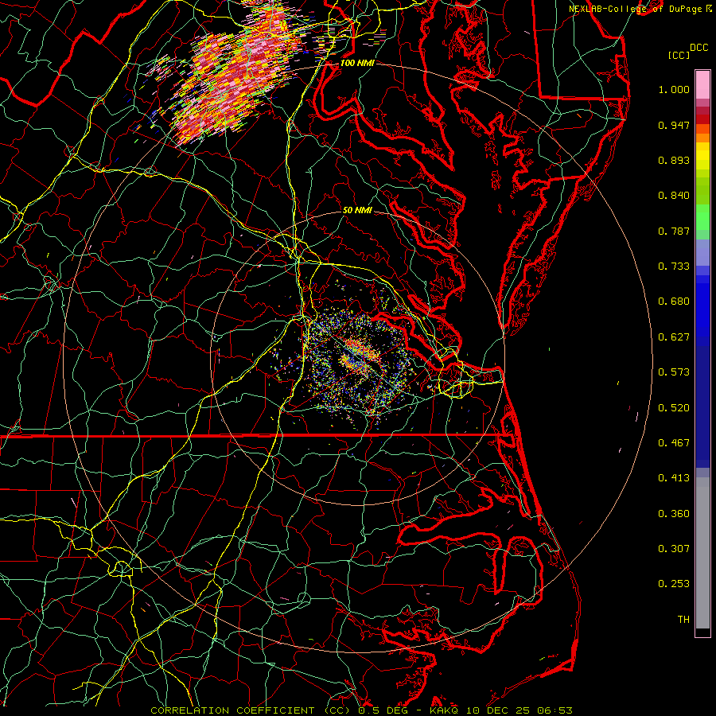This screenshot has height=716, width=716.
Task: Click the red segment of the color bar
Action: [x=702, y=119]
